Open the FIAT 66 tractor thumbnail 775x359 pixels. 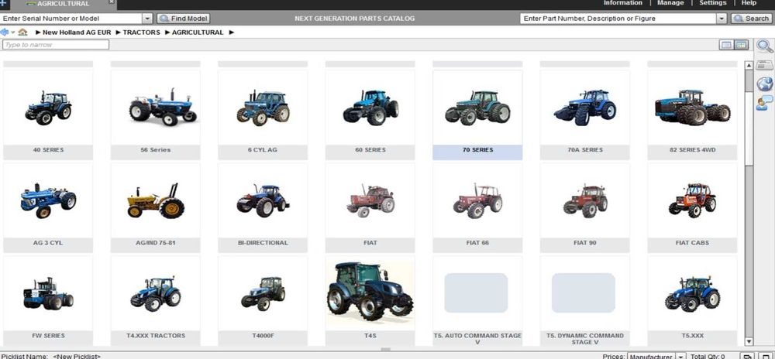[477, 201]
